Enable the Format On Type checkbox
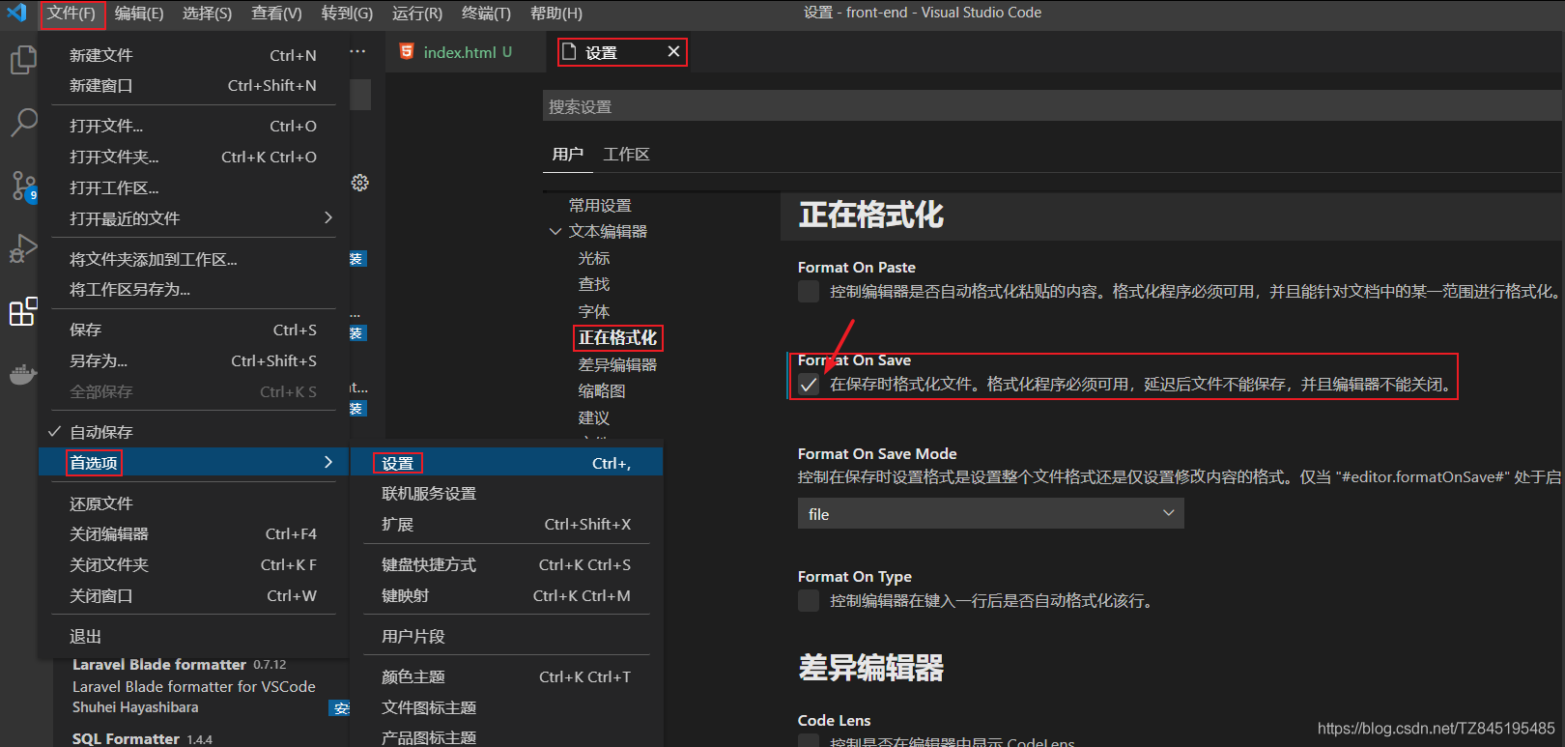 (x=809, y=601)
